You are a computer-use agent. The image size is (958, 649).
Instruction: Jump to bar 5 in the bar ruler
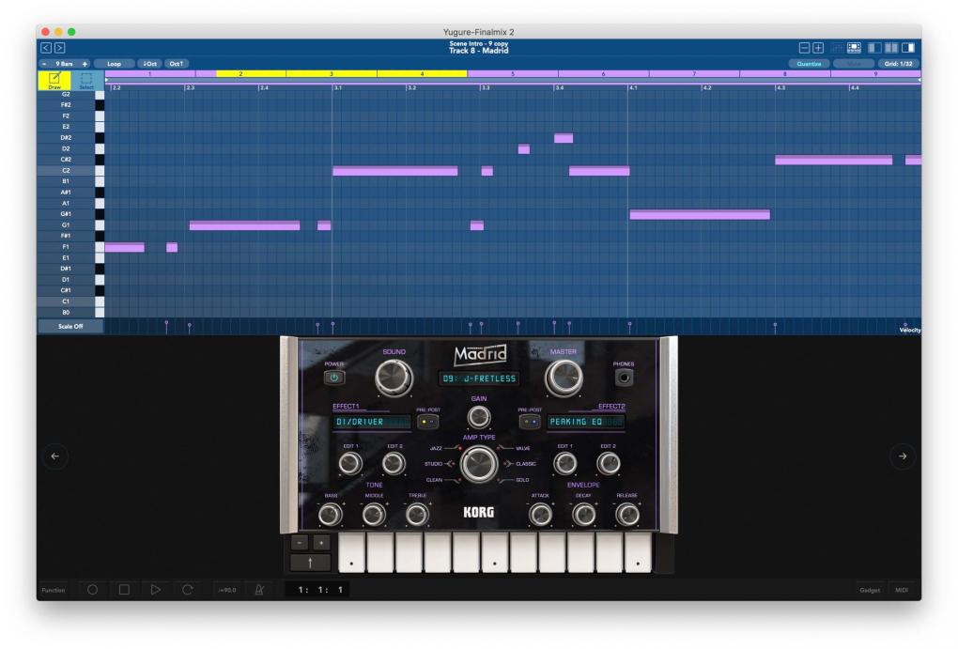[x=513, y=74]
